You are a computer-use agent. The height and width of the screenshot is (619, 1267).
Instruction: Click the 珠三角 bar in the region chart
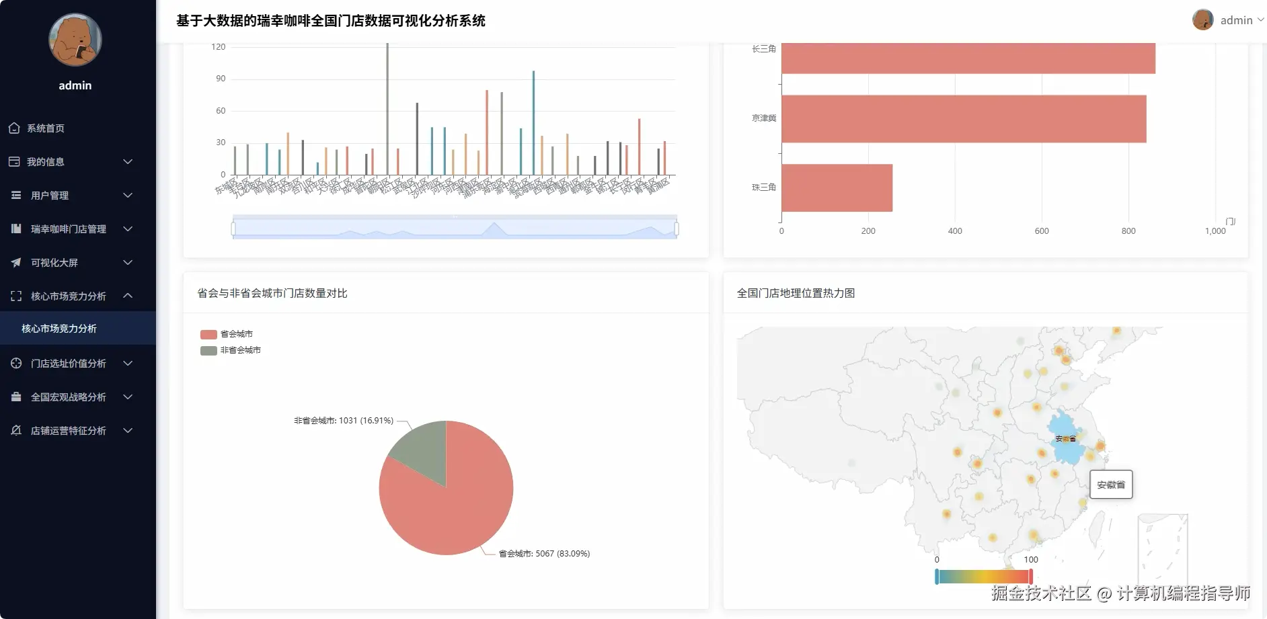(837, 188)
